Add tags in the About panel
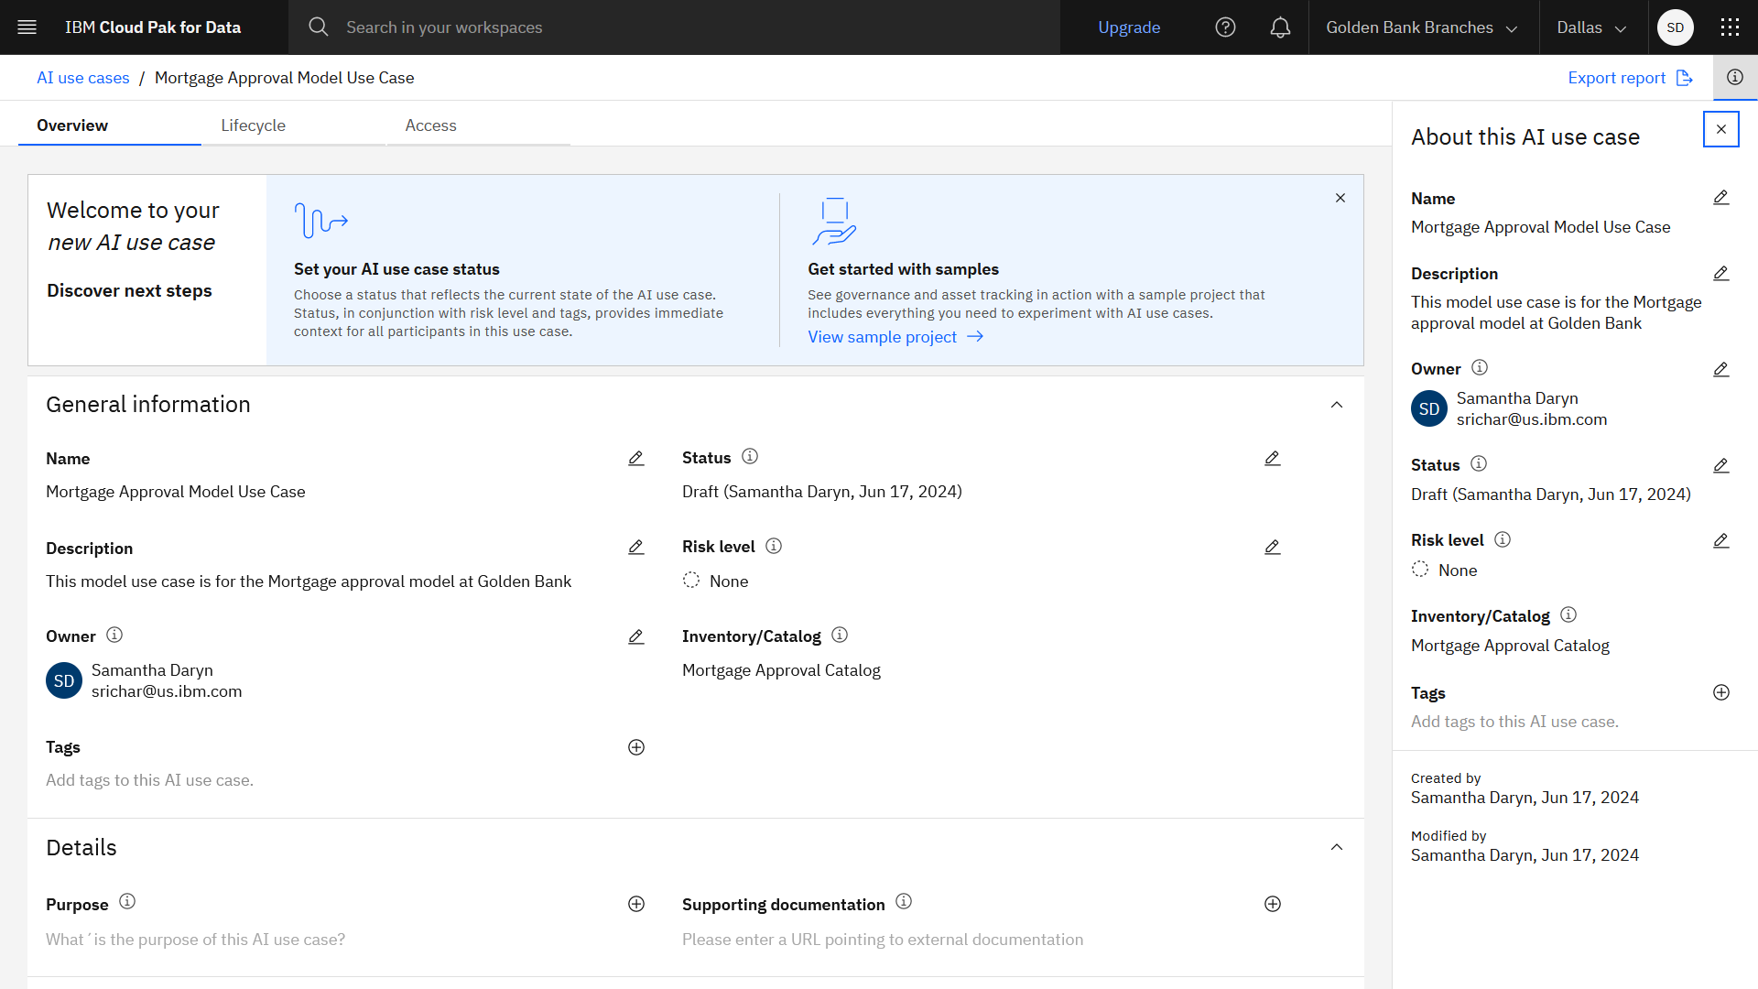The height and width of the screenshot is (989, 1758). tap(1721, 692)
